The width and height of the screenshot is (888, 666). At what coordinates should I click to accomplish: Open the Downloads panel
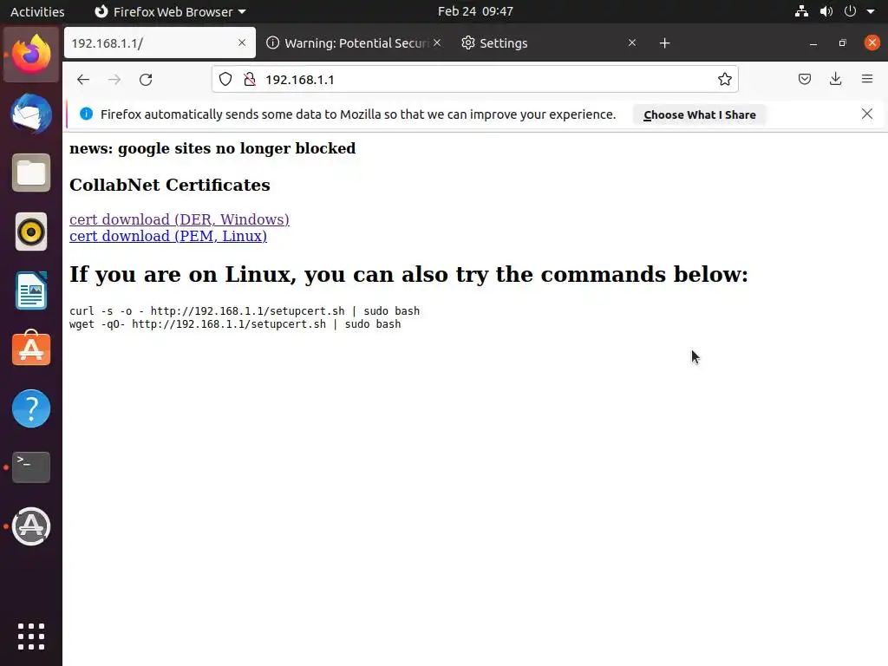[x=835, y=79]
